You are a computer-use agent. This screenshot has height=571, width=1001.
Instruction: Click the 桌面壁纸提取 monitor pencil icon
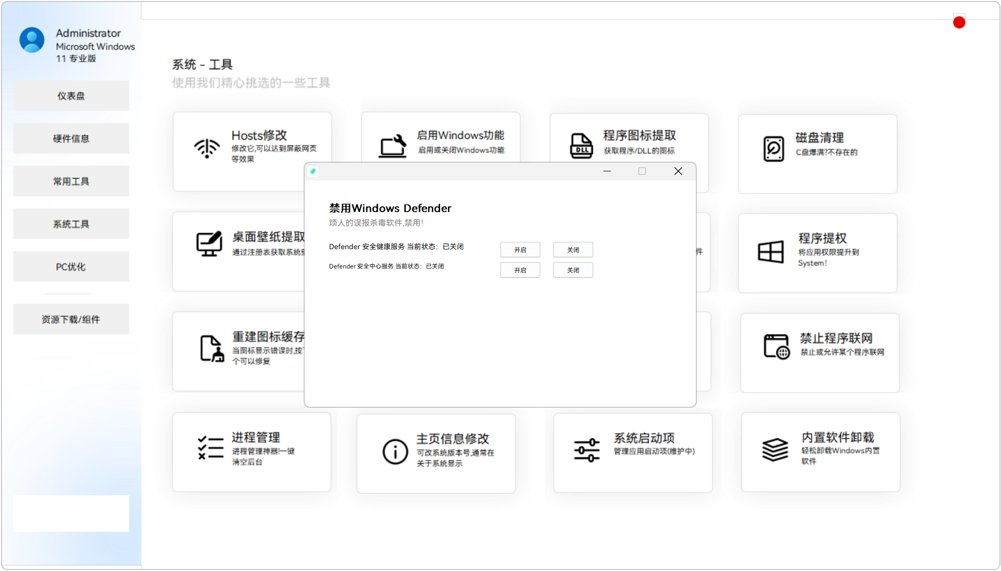(x=209, y=244)
